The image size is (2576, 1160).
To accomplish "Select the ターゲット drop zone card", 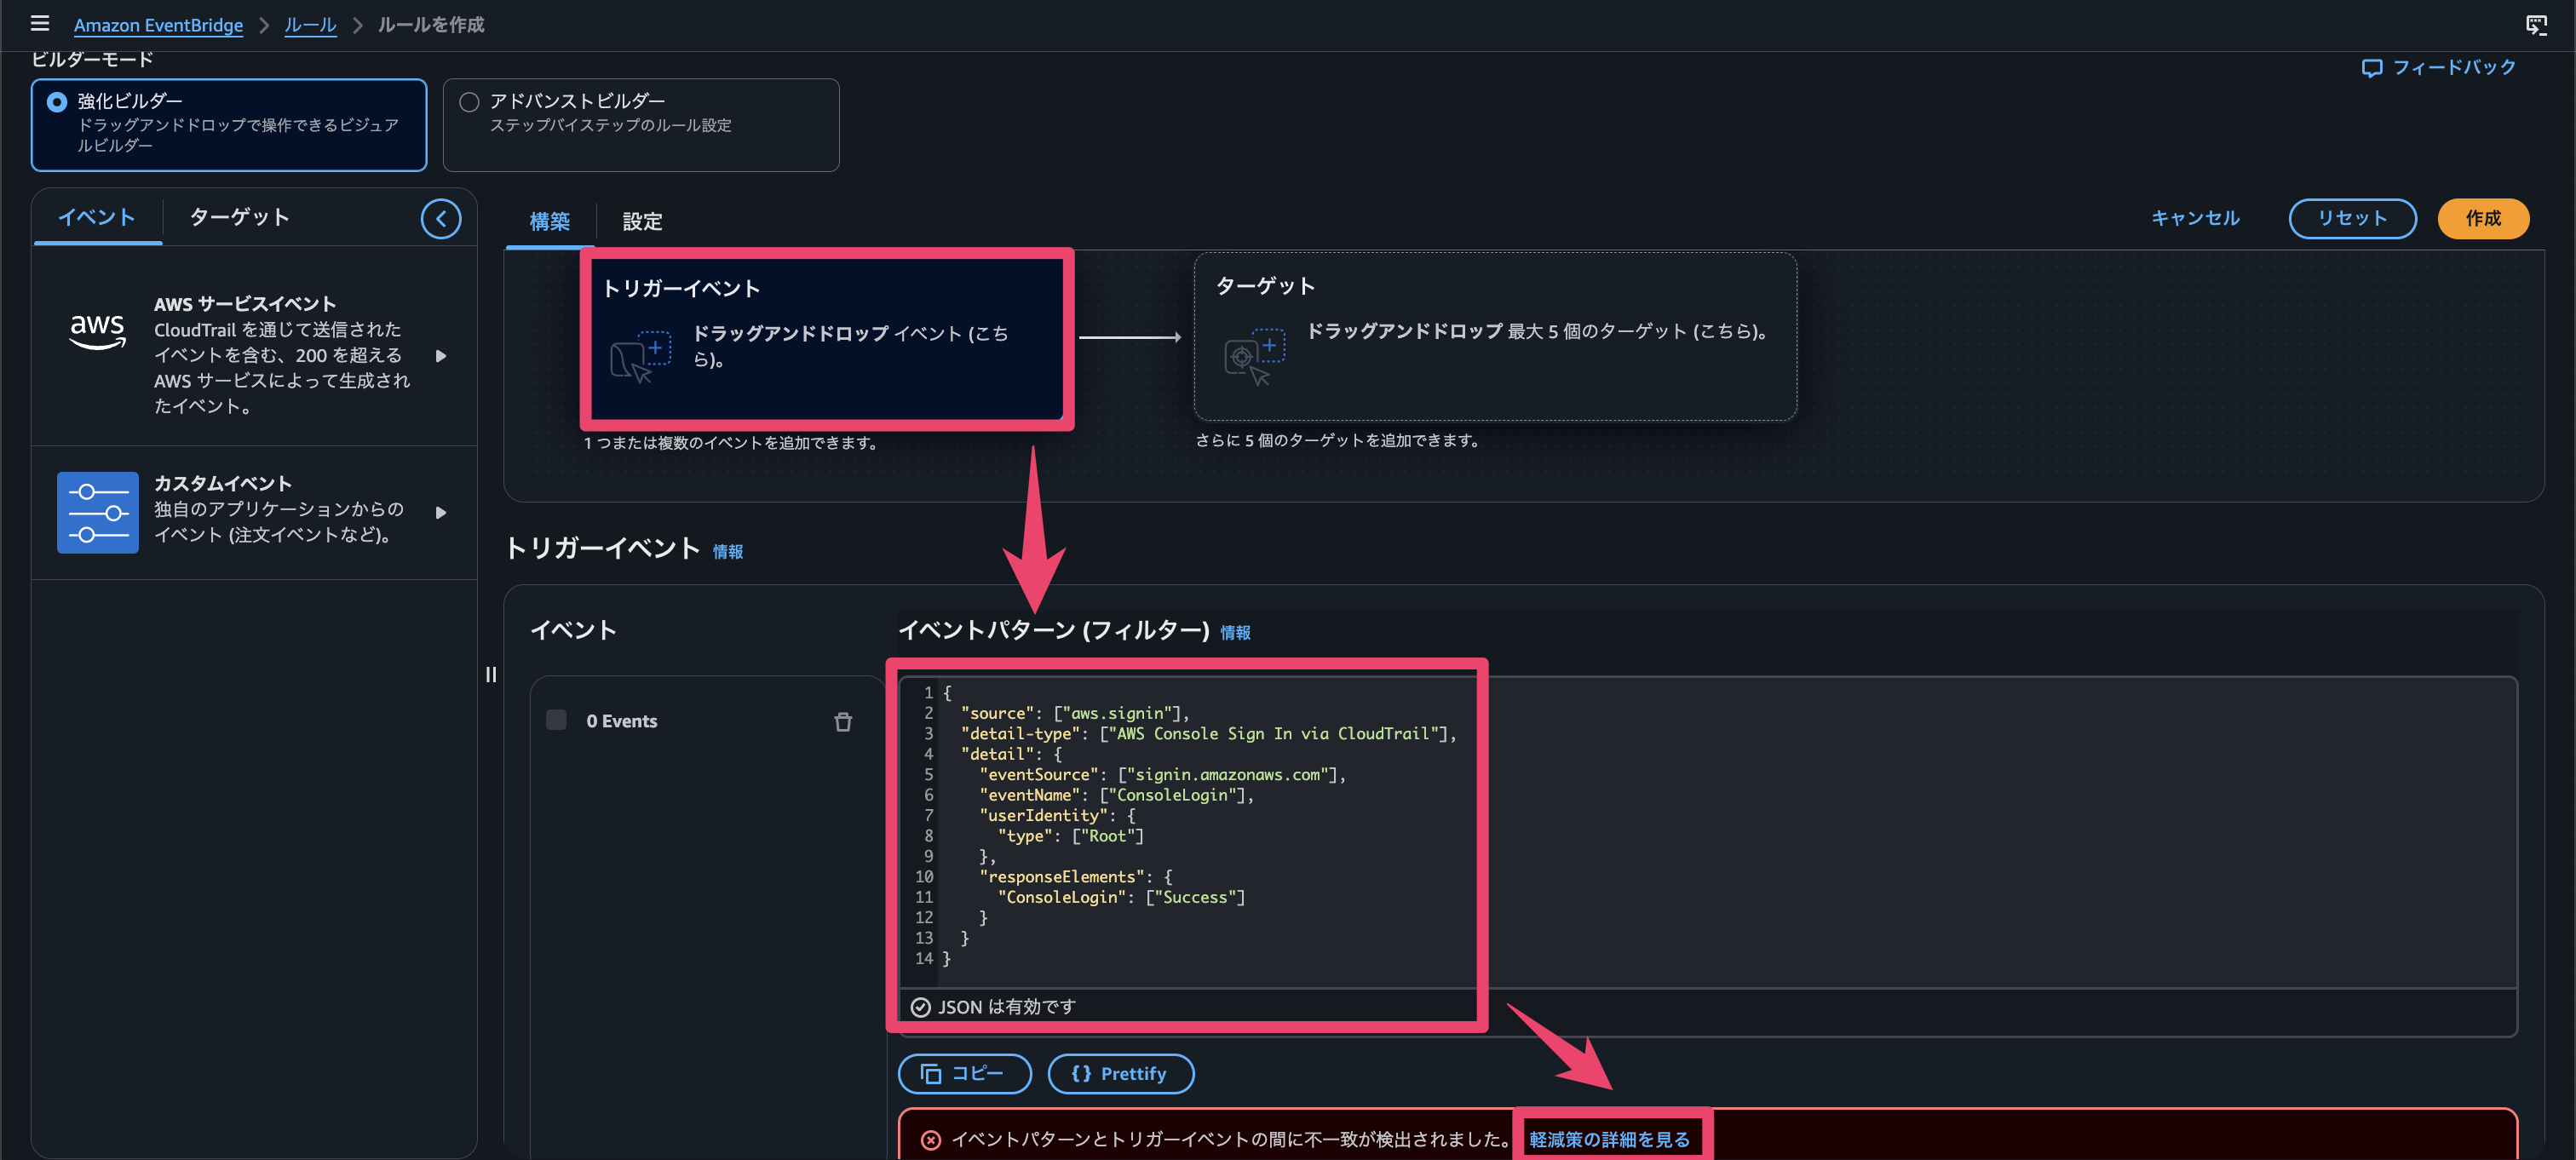I will pyautogui.click(x=1495, y=336).
